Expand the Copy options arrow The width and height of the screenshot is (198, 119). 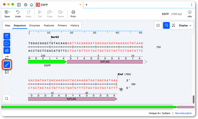point(52,12)
